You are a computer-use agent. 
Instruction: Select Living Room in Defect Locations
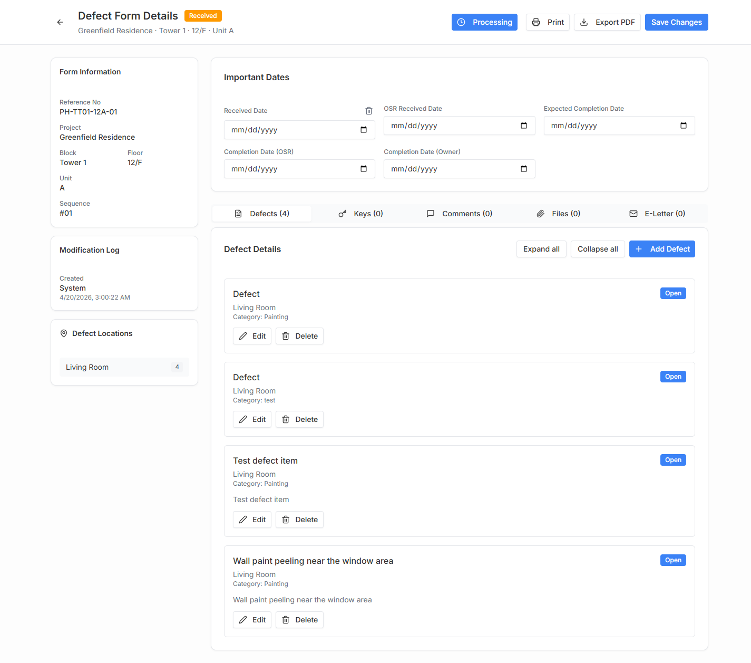point(124,367)
